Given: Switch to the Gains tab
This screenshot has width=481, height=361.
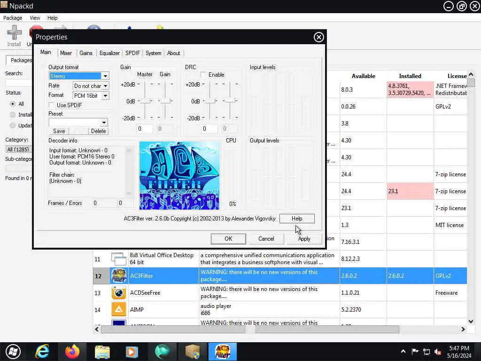Looking at the screenshot, I should click(x=86, y=53).
